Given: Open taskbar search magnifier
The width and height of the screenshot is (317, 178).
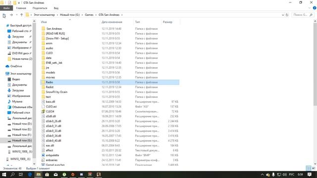Looking at the screenshot, I should coord(12,175).
